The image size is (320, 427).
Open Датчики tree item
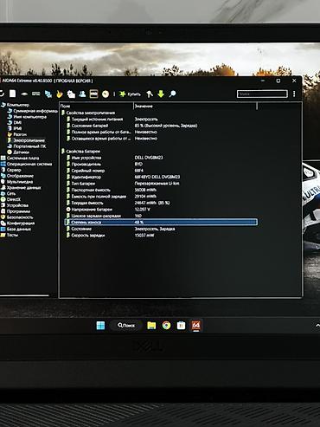click(x=18, y=152)
